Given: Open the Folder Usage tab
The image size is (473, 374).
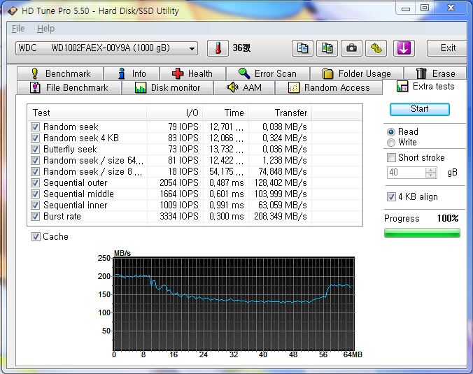Looking at the screenshot, I should [357, 73].
